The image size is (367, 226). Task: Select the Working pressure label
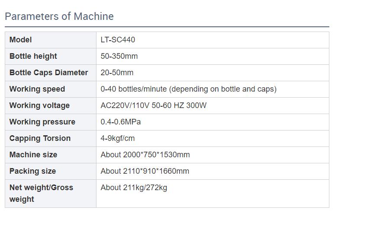[42, 122]
